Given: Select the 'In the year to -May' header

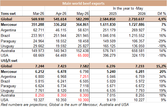Looking at the screenshot, I should (x=128, y=8).
